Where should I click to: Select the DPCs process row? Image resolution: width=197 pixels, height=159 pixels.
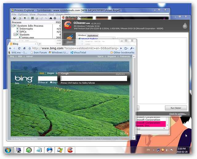[23, 32]
